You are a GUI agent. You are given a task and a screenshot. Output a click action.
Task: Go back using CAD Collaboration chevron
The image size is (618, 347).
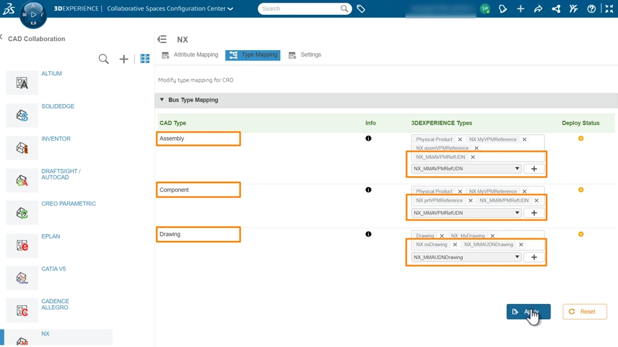click(1, 37)
